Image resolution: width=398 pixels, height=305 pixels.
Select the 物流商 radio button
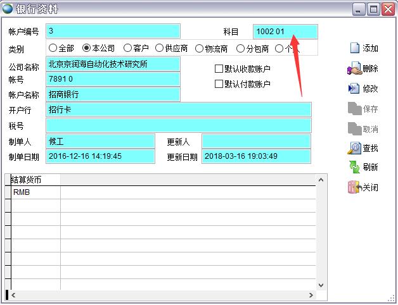[x=200, y=48]
